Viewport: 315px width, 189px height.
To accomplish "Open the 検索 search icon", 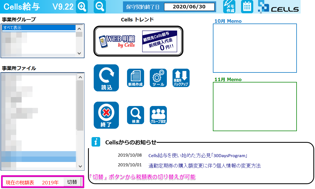I will click(135, 115).
